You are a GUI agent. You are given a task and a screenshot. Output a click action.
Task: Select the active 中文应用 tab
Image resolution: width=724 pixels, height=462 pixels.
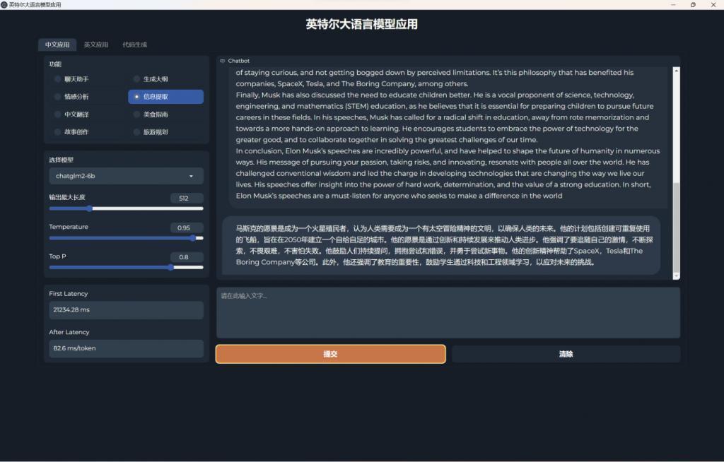click(x=57, y=44)
